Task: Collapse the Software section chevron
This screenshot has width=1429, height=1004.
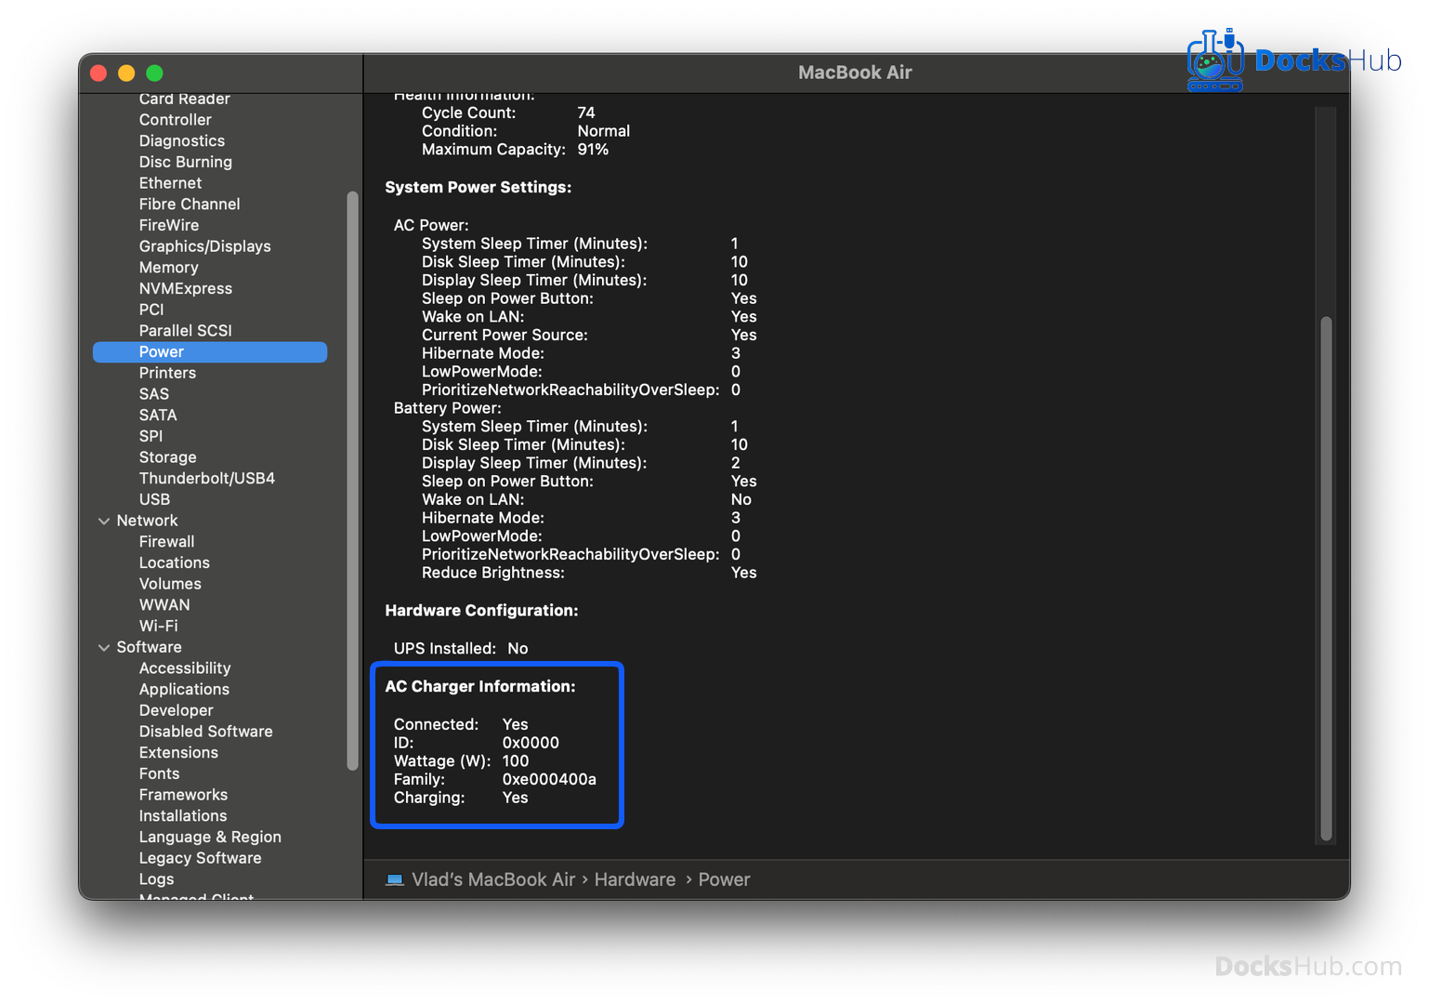Action: [104, 648]
